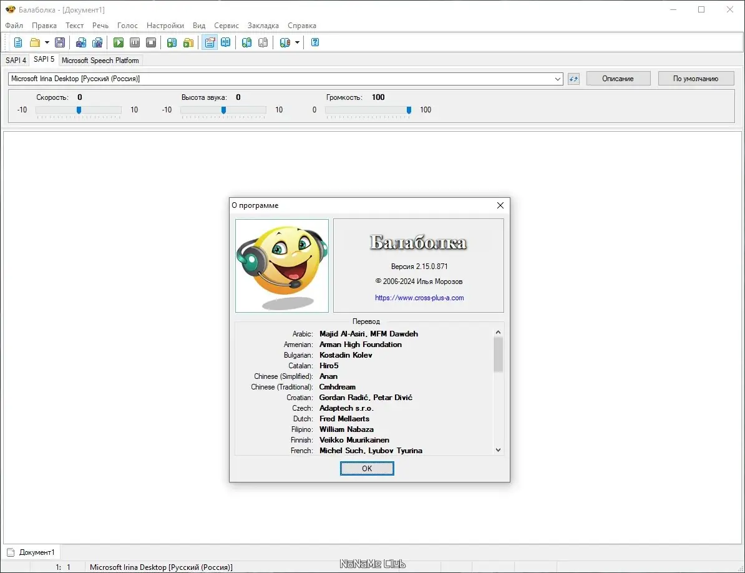Screen dimensions: 745x573
Task: Open help with the question mark icon
Action: [x=315, y=43]
